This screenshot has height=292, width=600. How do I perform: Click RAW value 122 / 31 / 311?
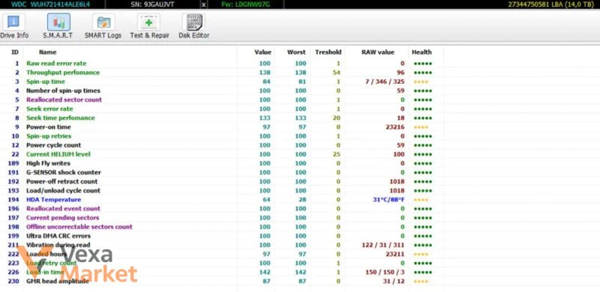(383, 246)
